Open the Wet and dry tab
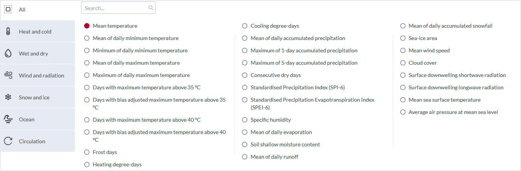Image resolution: width=521 pixels, height=171 pixels. click(34, 54)
